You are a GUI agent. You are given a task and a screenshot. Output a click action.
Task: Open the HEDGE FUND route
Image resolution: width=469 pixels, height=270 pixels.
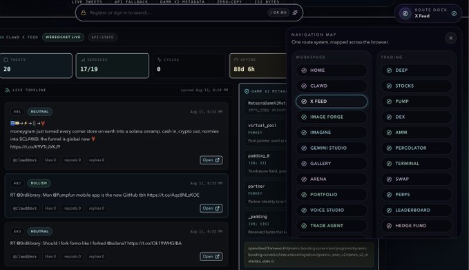pos(417,226)
